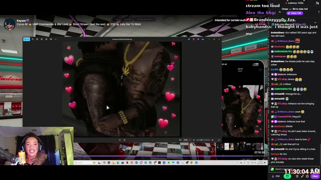Screen dimensions: 321x180
Task: Delete the screenshot using trash icon
Action: pos(37,39)
